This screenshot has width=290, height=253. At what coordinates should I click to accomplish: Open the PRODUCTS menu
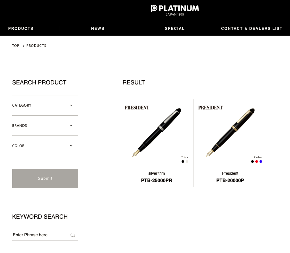click(x=21, y=29)
